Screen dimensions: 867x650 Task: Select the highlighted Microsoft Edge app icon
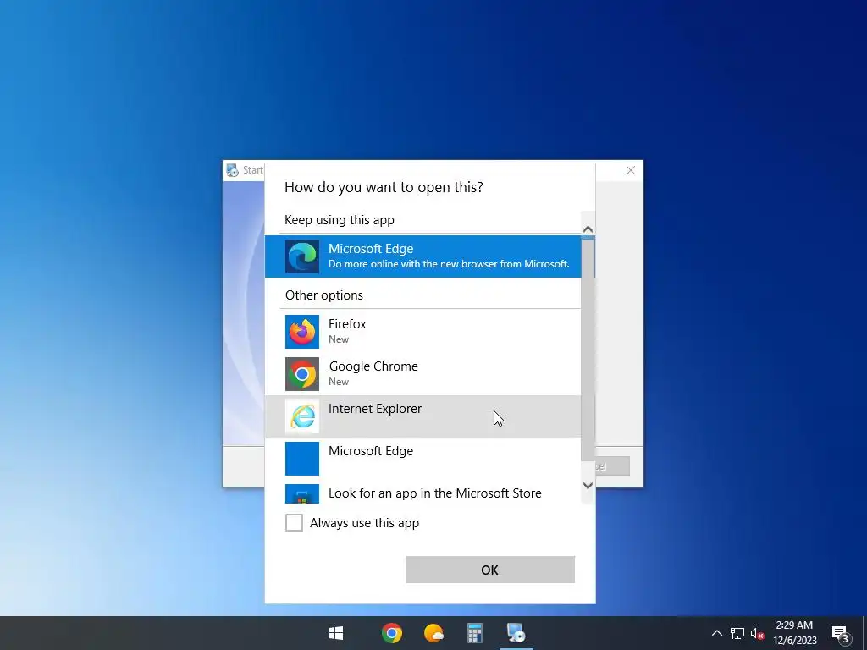[x=302, y=256]
